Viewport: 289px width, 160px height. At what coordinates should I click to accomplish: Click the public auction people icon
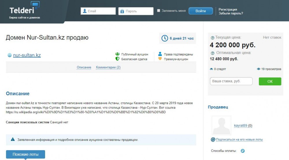coord(117,54)
